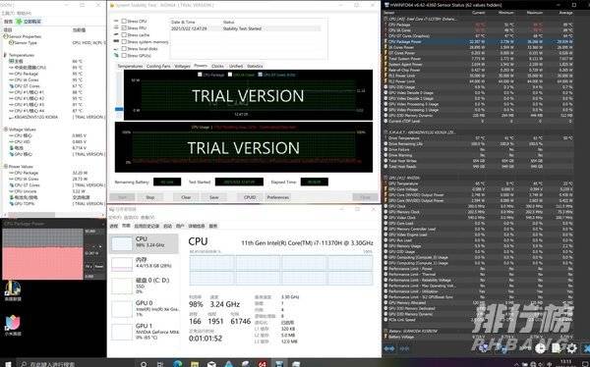This screenshot has height=367, width=590.
Task: Toggle the Stress FPU checkbox
Action: (x=124, y=27)
